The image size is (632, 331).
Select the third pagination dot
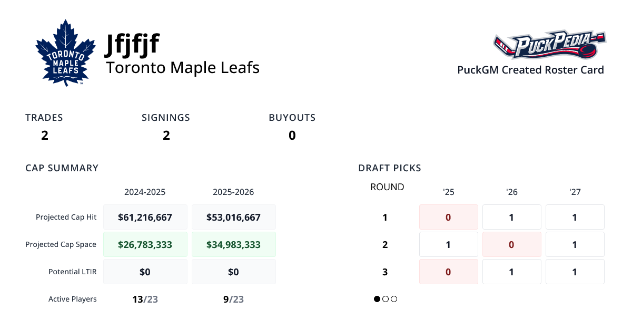click(x=393, y=299)
